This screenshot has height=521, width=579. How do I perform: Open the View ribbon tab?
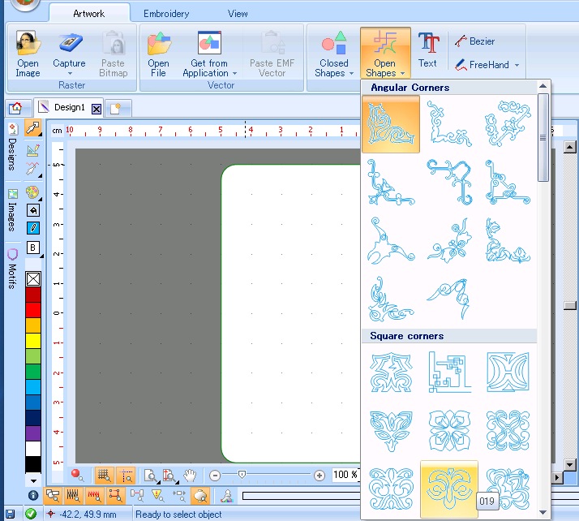pyautogui.click(x=238, y=14)
